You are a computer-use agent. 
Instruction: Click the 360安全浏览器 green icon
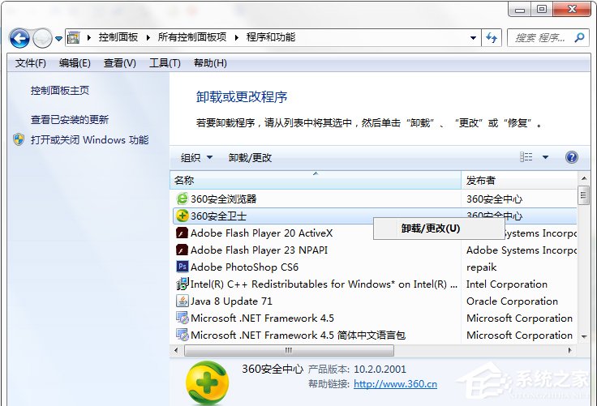[183, 199]
